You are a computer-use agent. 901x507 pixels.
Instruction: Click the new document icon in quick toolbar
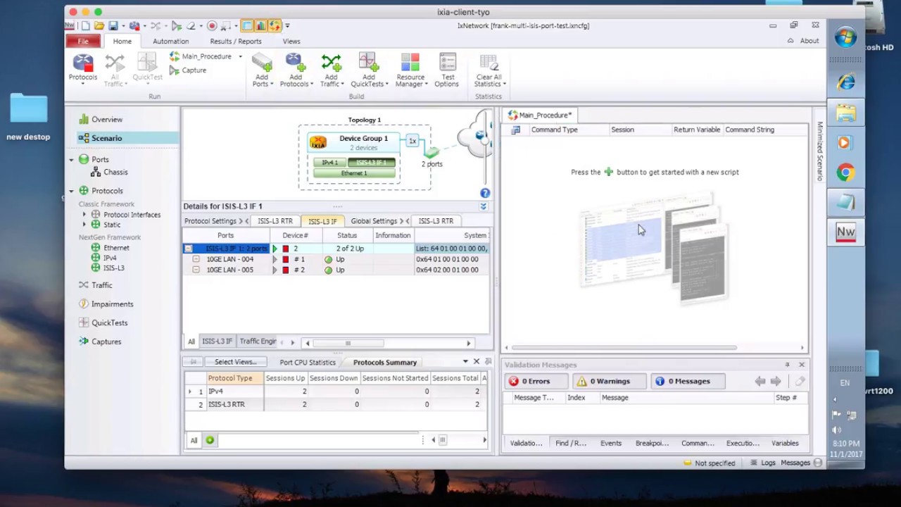click(x=85, y=26)
